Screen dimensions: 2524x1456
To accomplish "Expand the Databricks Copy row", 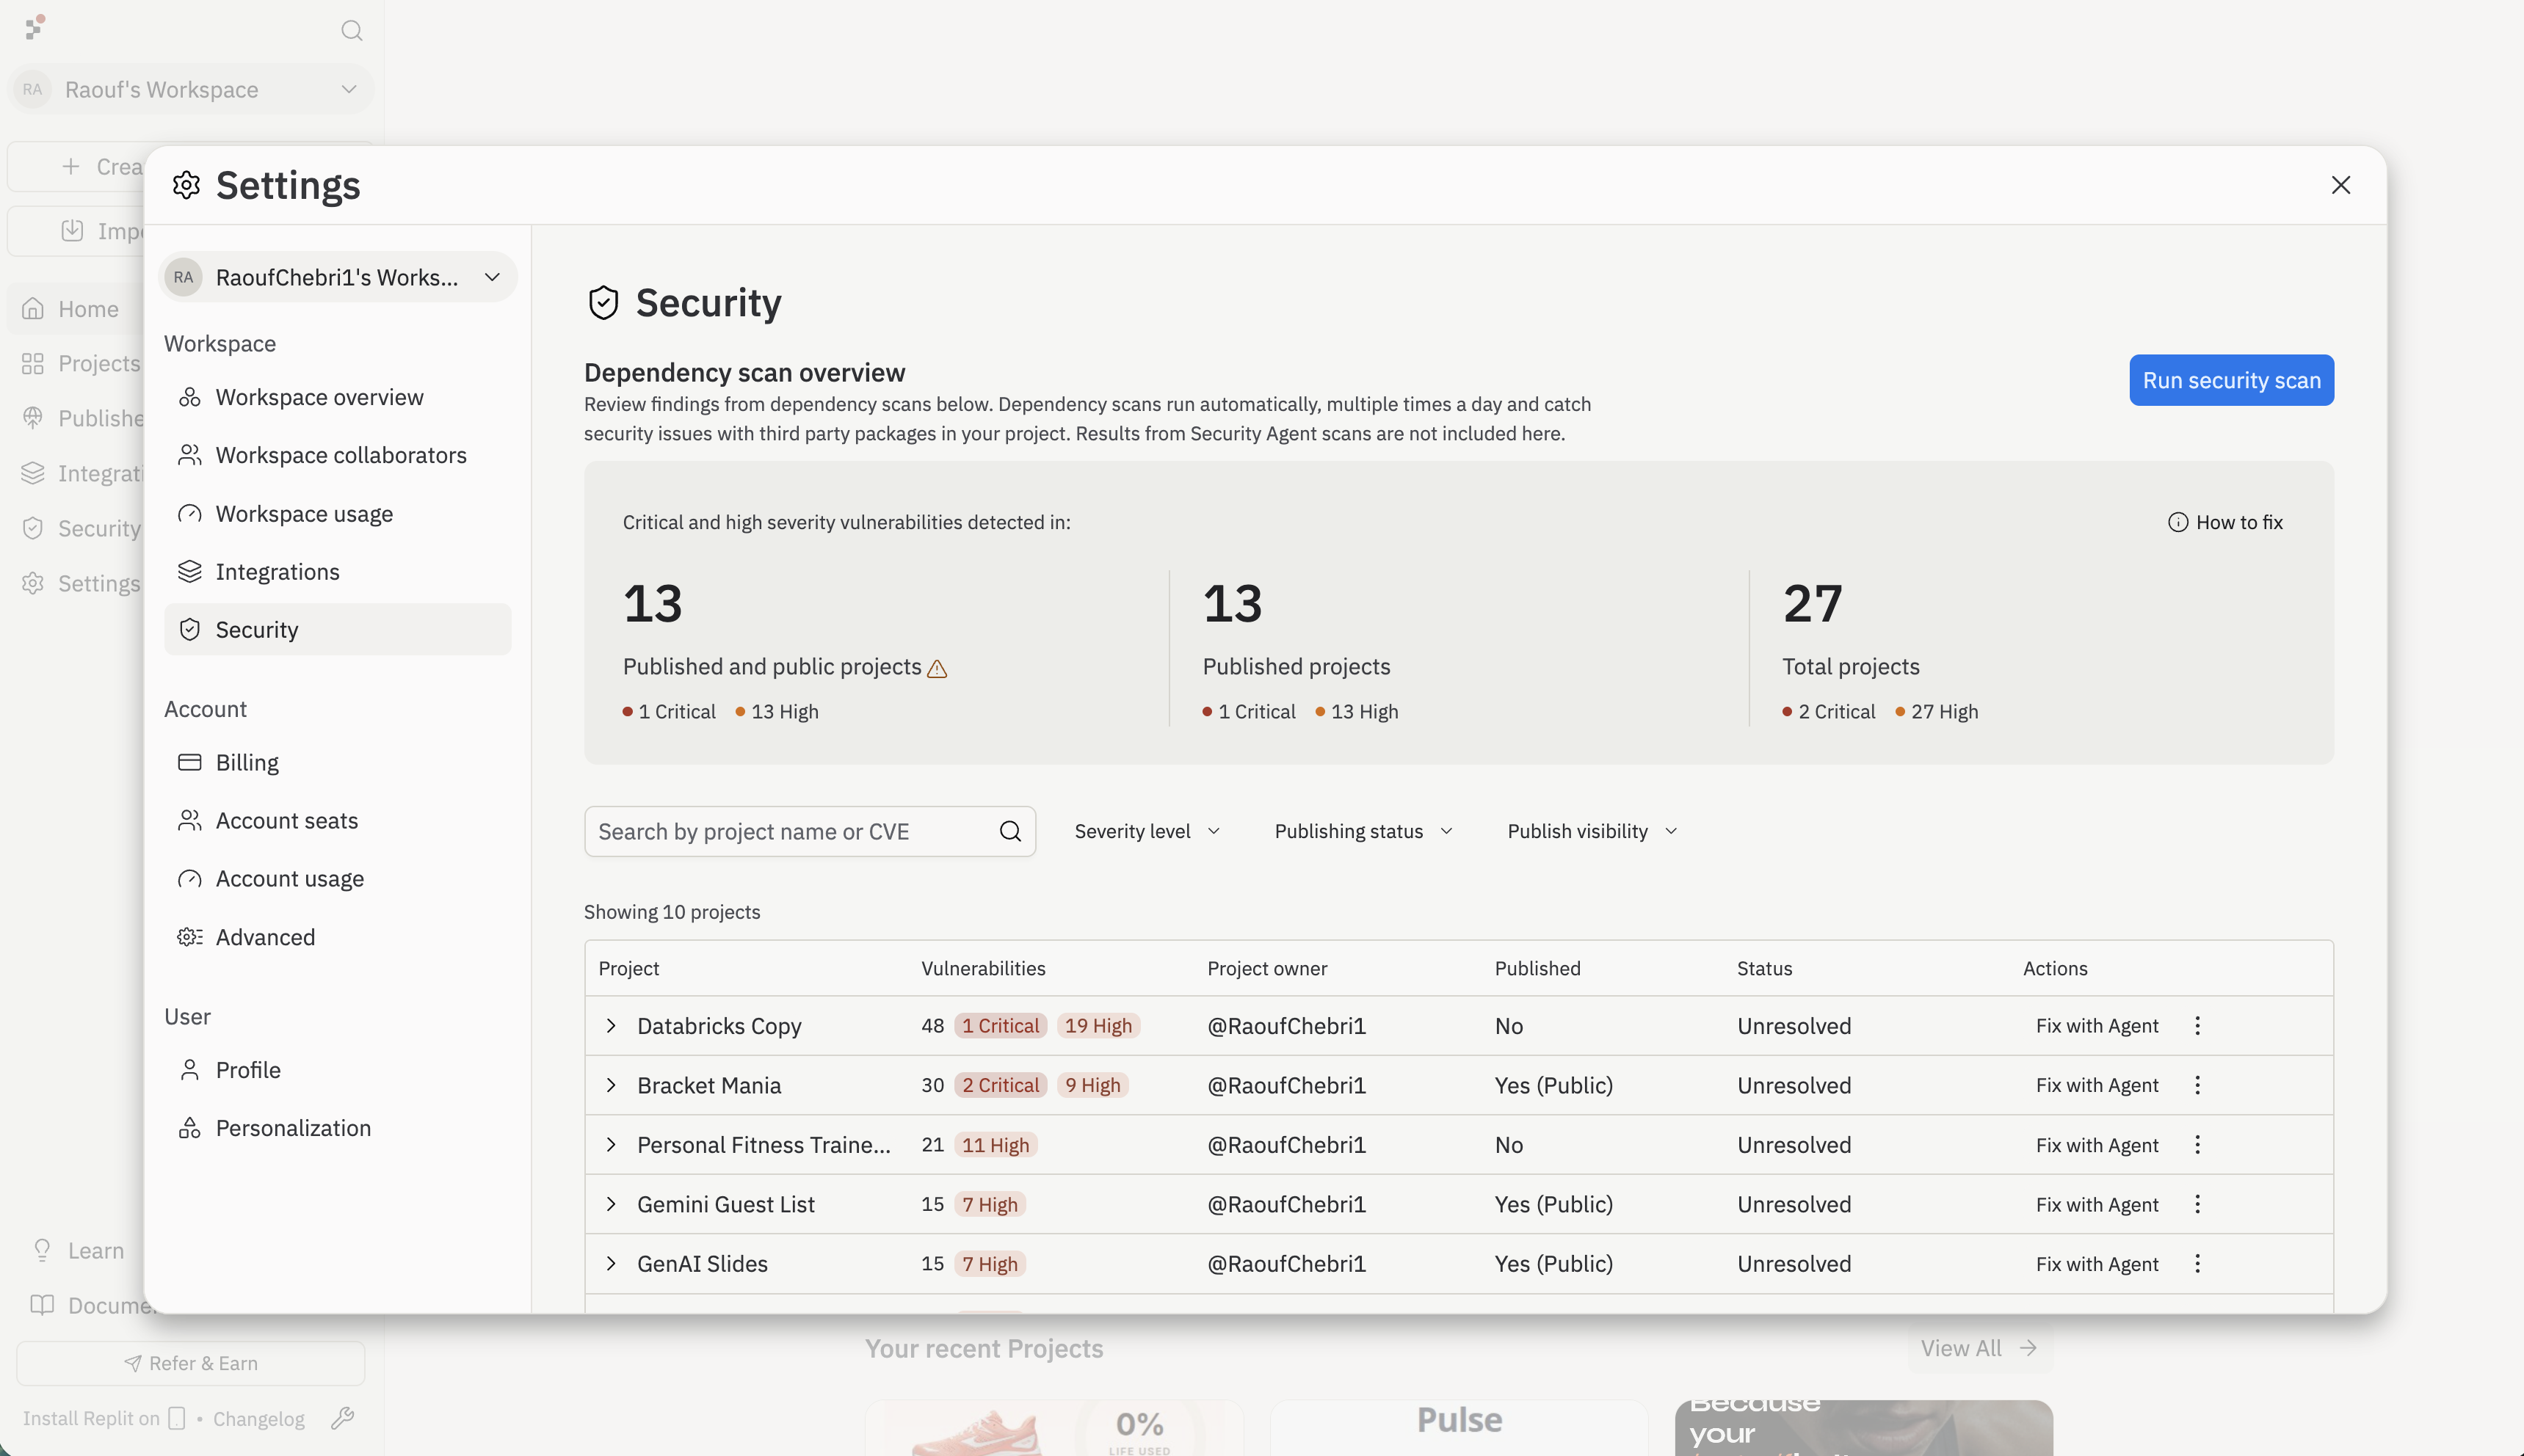I will tap(610, 1025).
